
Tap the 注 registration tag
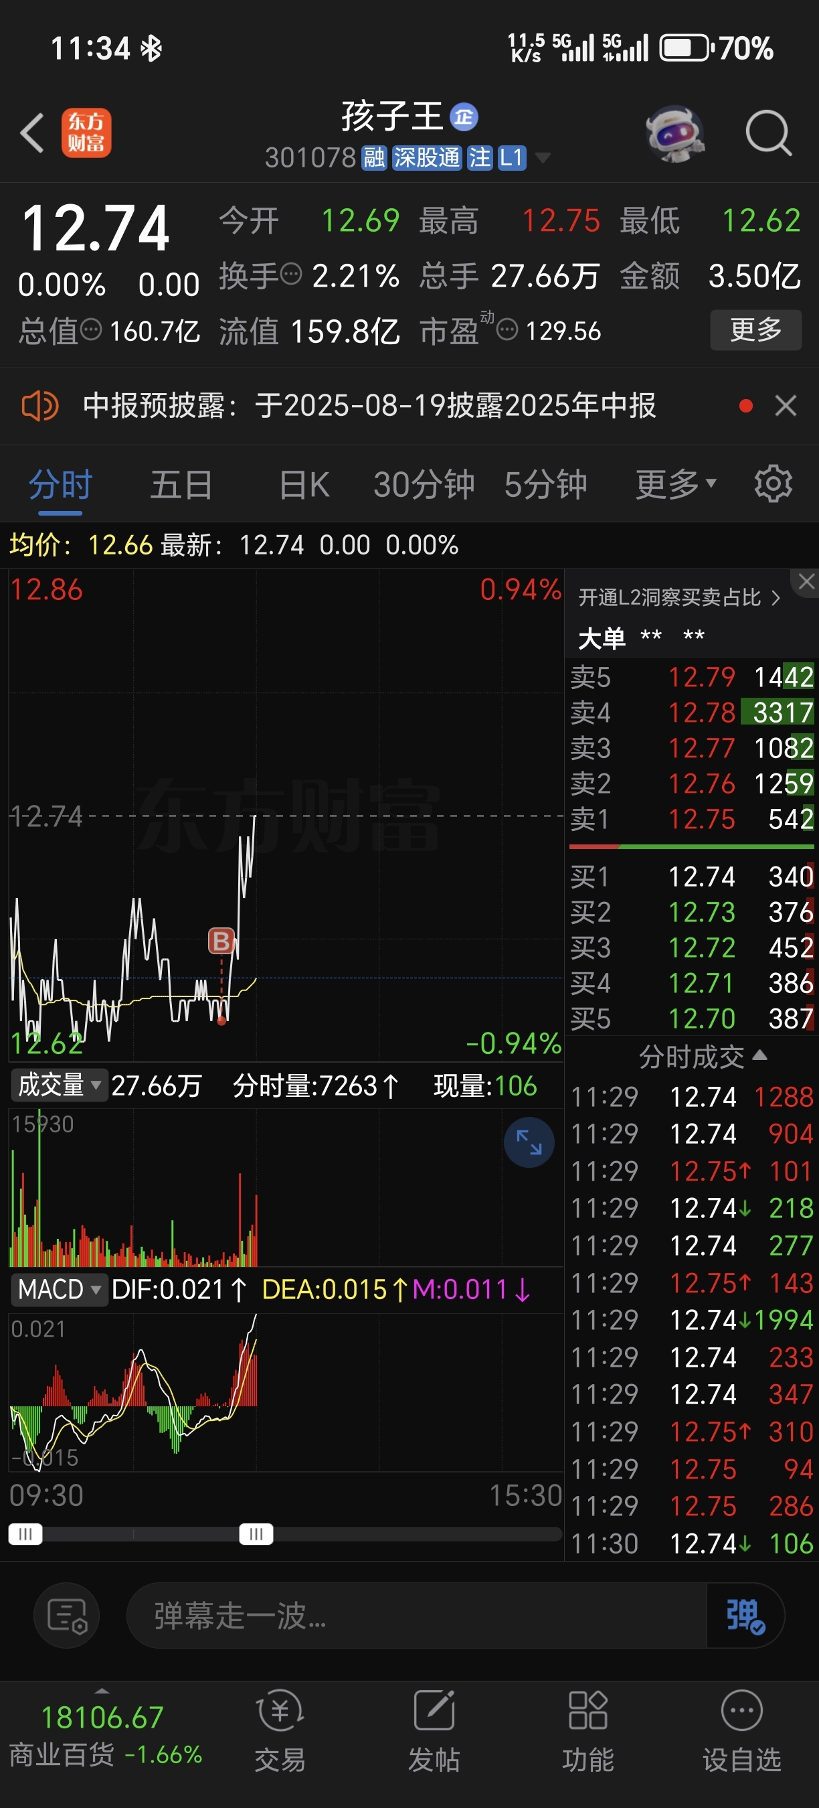click(x=480, y=158)
